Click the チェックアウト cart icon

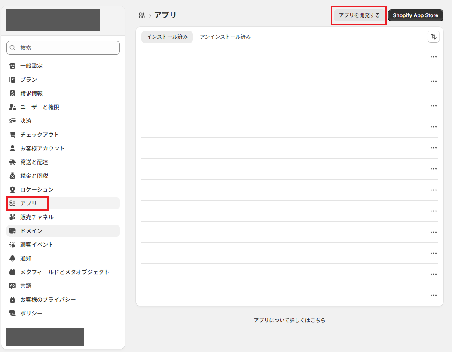click(12, 135)
